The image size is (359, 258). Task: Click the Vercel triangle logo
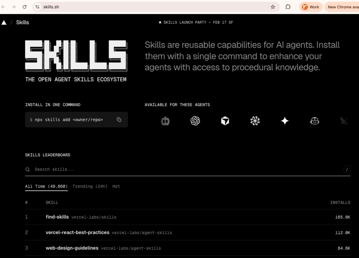4,22
